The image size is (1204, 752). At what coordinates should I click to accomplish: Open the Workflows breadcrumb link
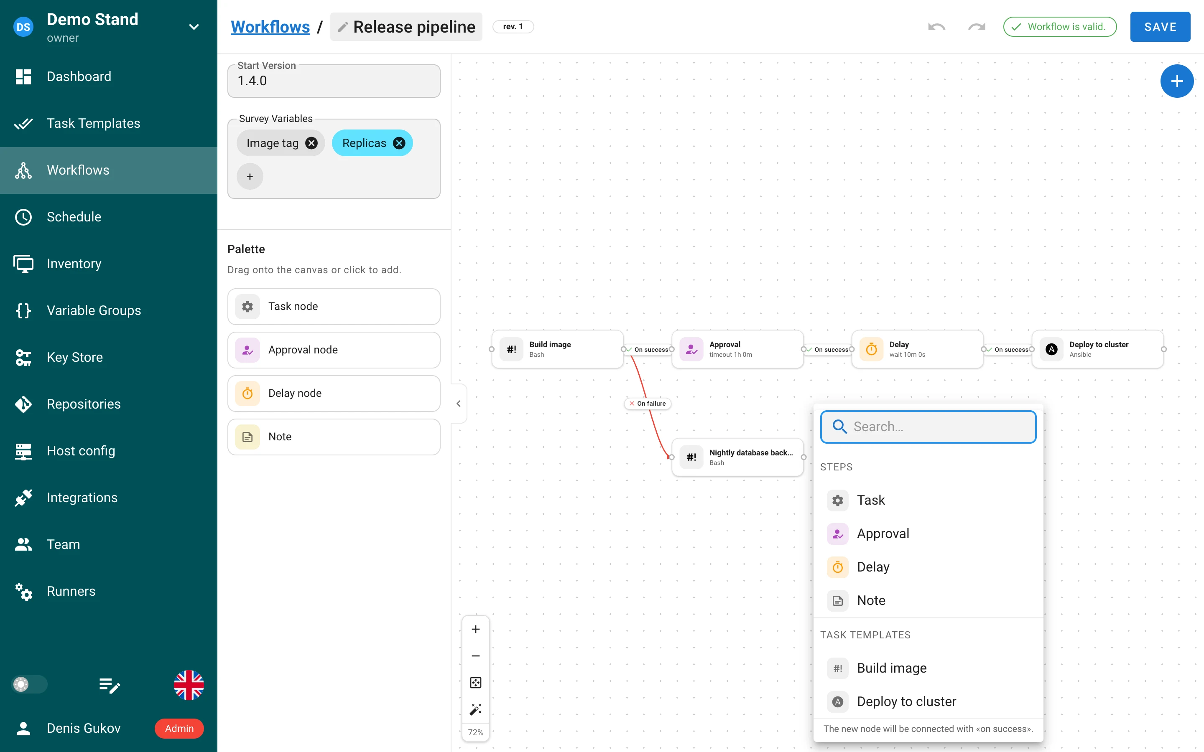pos(270,27)
